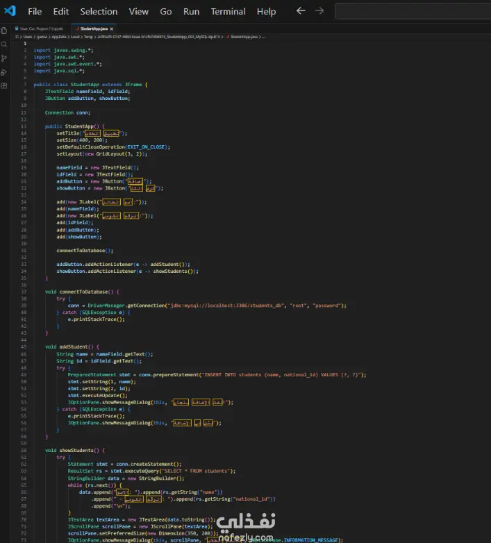Click line number 7 in the gutter
This screenshot has height=543, width=491.
(25, 85)
